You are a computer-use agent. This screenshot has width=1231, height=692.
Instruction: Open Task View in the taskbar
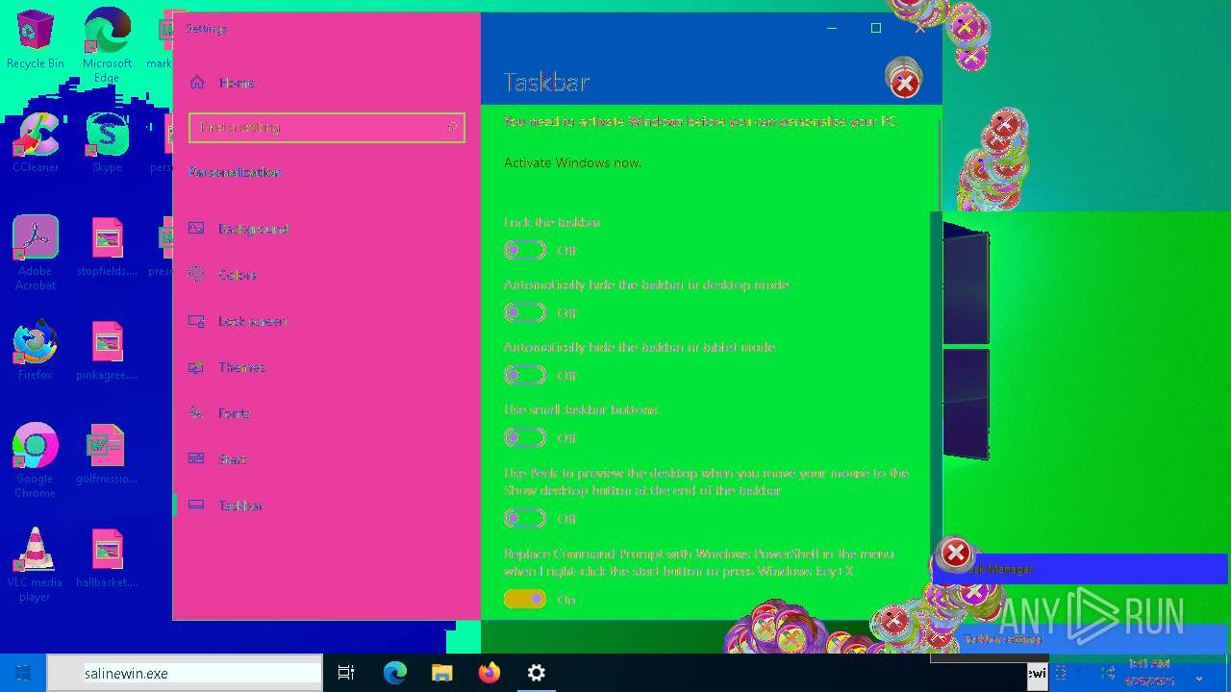[x=346, y=673]
